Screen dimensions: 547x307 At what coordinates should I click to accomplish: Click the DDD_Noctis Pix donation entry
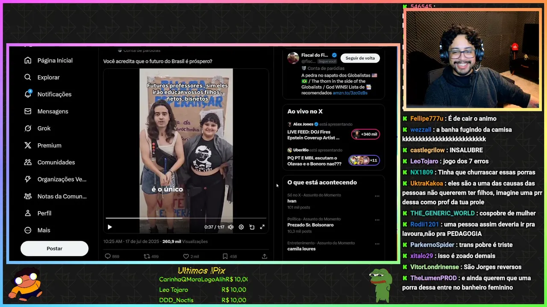[x=203, y=300]
